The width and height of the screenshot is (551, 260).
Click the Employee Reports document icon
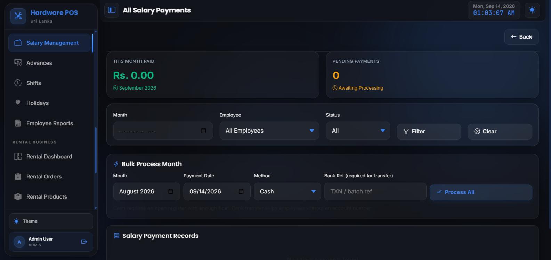[x=18, y=123]
